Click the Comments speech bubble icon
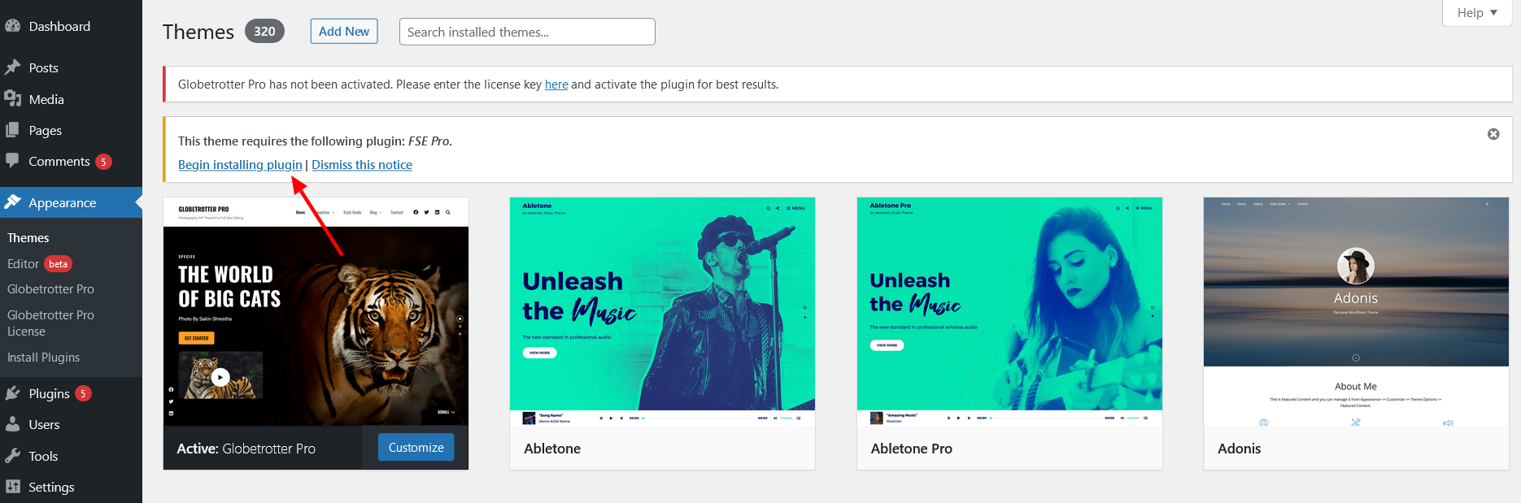1521x503 pixels. coord(12,161)
